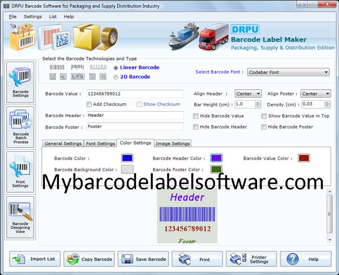Click the barcode preview image
This screenshot has width=339, height=275.
187,217
